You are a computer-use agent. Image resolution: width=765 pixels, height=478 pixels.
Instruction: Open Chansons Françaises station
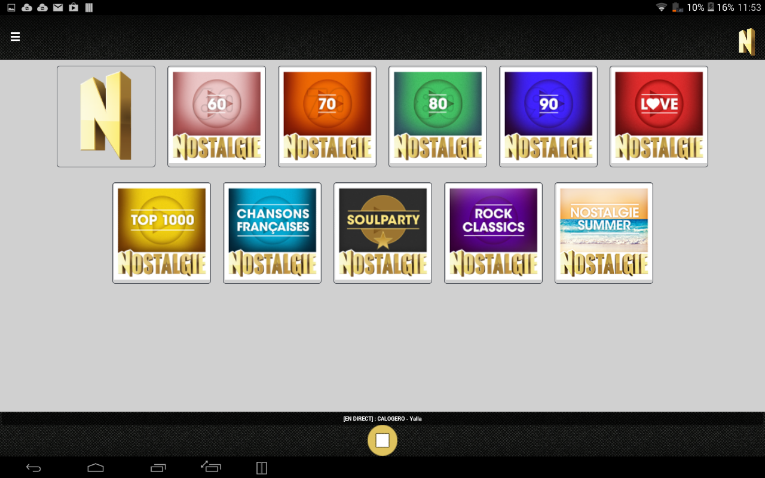point(272,233)
